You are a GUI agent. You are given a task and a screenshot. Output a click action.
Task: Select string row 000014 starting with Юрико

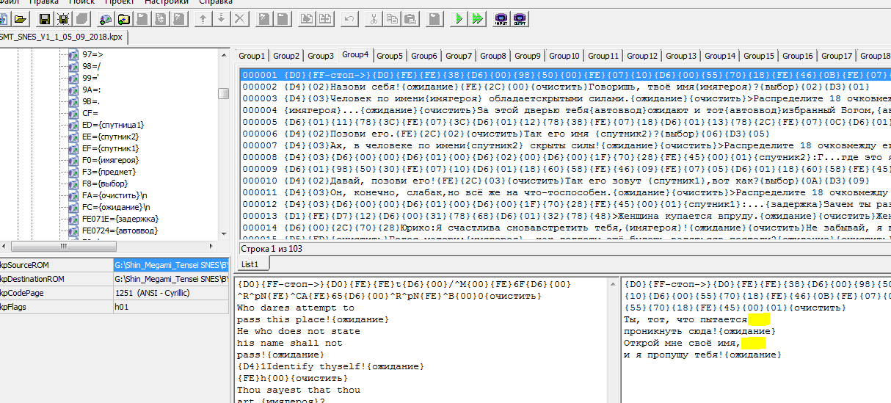[565, 228]
